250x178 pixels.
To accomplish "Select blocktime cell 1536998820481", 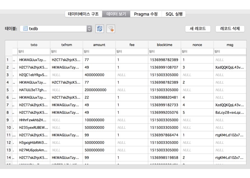I will click(x=164, y=97).
